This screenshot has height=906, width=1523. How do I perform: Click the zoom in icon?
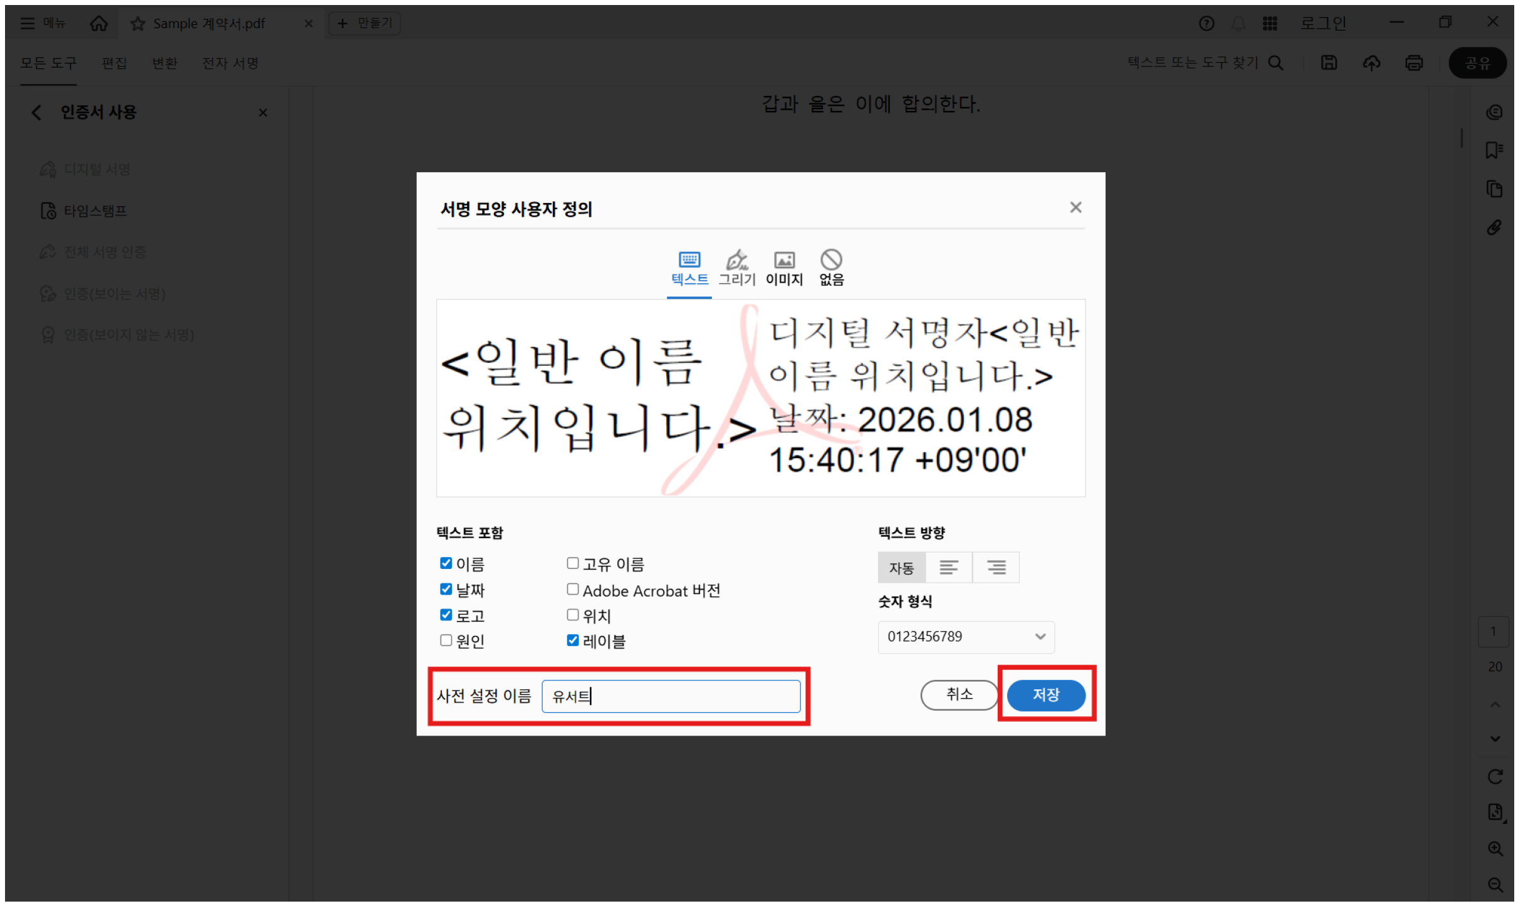(1495, 849)
